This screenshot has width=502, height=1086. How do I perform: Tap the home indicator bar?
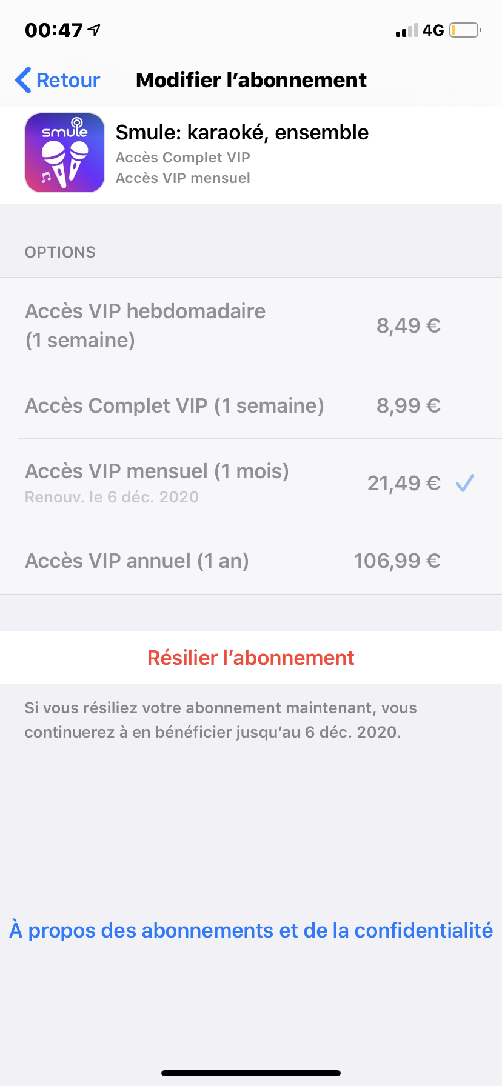[251, 1073]
